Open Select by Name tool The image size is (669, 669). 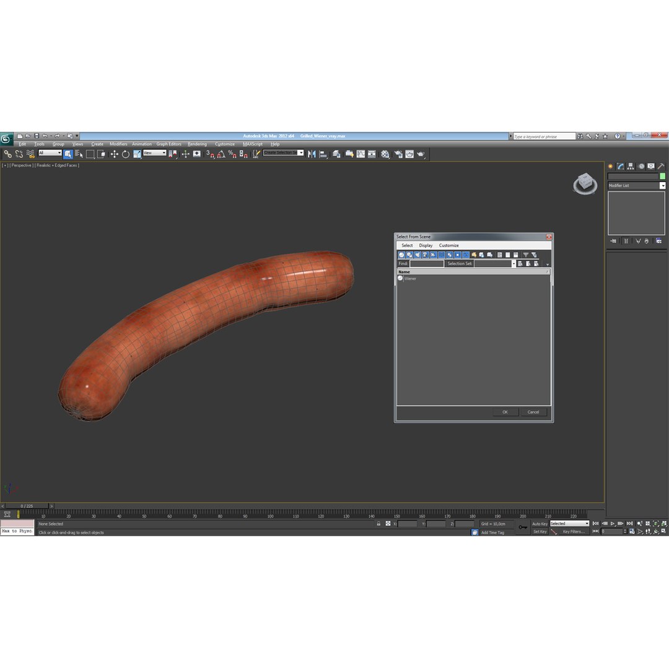(79, 154)
